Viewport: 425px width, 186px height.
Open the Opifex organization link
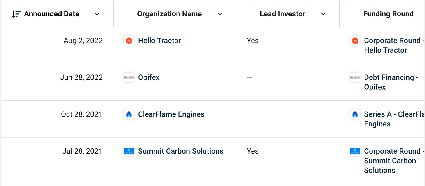149,77
